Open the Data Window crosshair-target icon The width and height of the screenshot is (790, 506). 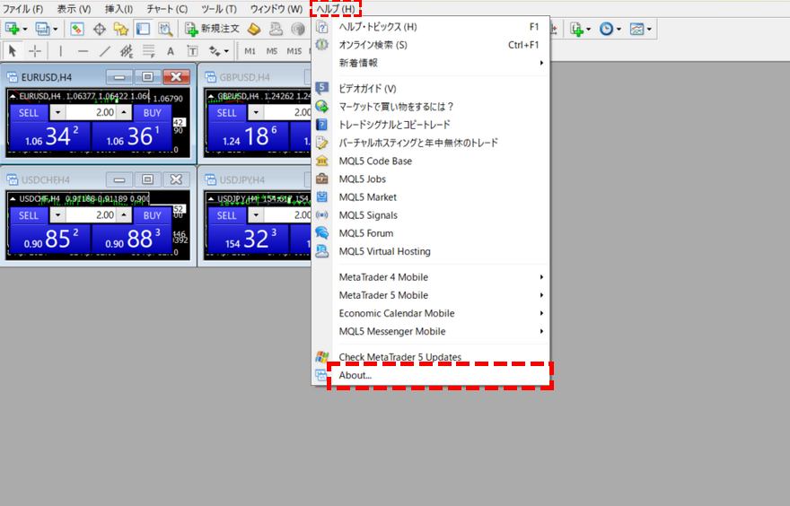100,29
